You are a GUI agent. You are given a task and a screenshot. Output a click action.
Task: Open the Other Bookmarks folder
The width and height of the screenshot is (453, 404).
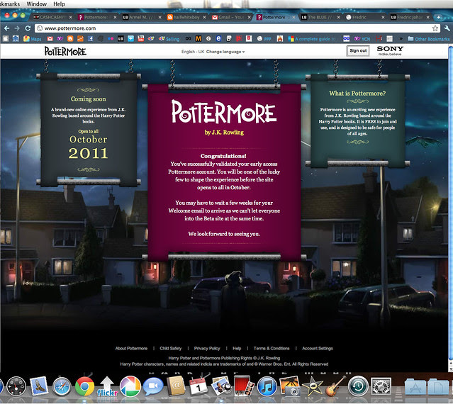[x=429, y=39]
